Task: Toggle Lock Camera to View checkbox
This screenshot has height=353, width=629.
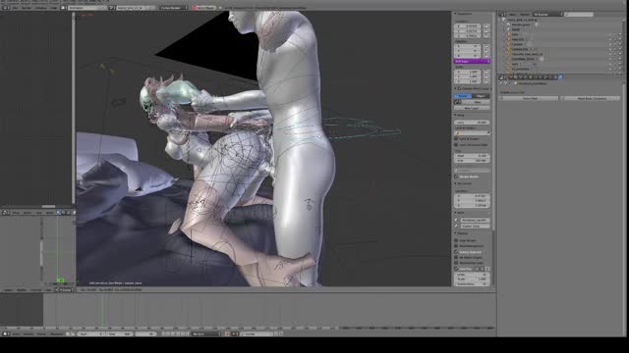Action: pos(456,145)
